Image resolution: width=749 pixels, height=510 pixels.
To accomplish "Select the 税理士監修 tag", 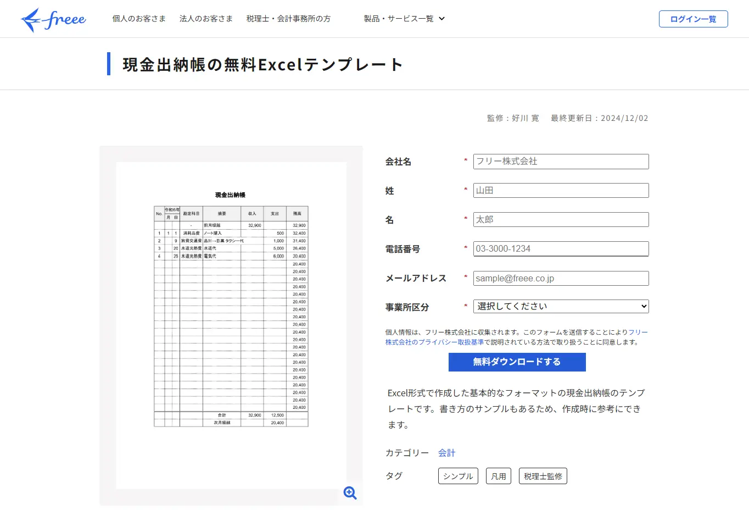I will (x=543, y=476).
